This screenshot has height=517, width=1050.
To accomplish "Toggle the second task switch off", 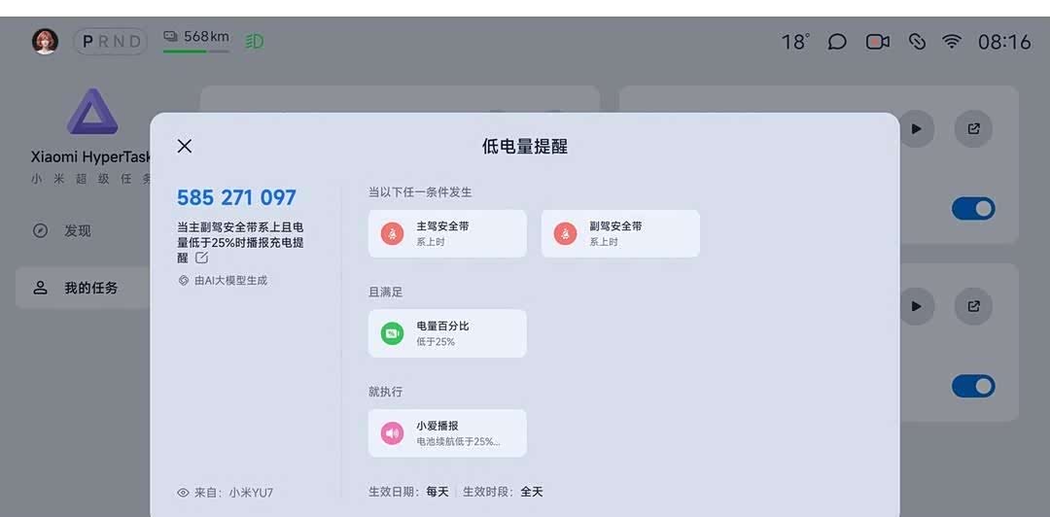I will [x=973, y=386].
